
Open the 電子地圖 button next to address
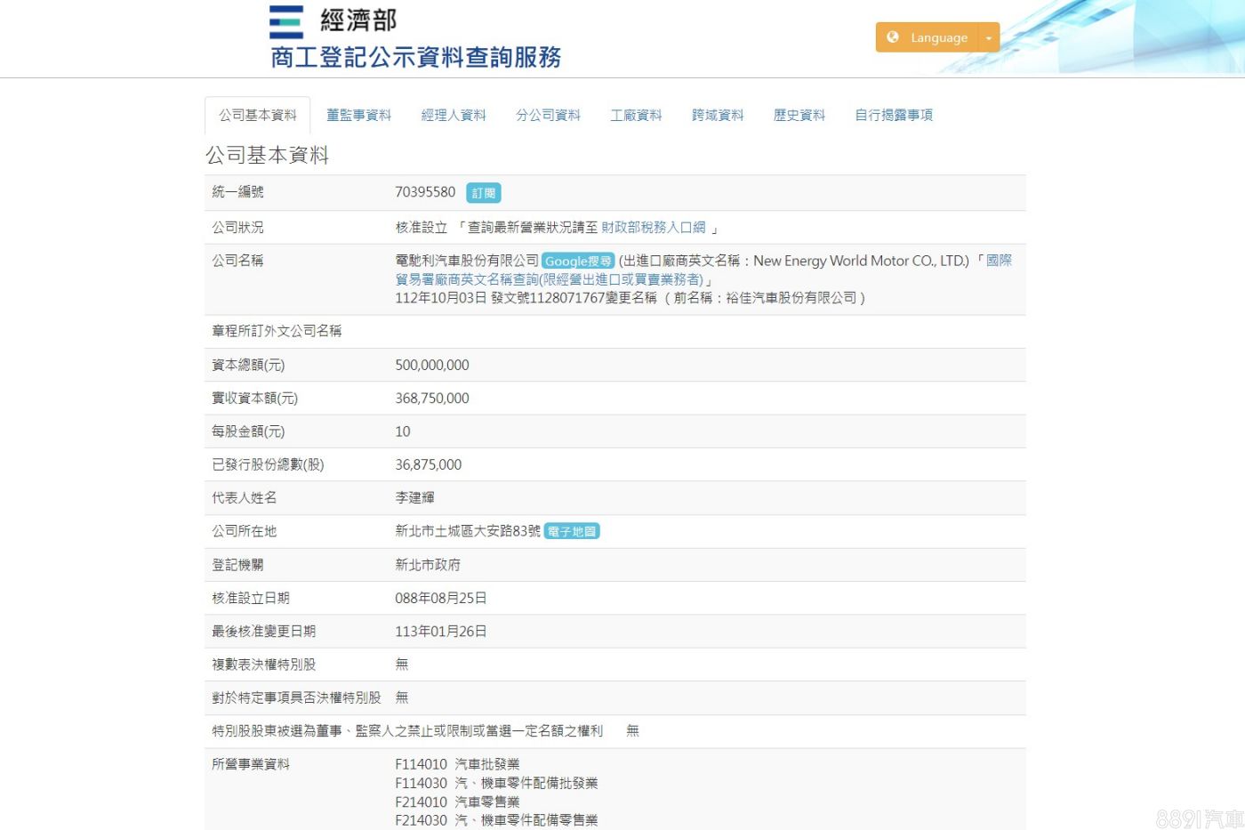pos(572,532)
